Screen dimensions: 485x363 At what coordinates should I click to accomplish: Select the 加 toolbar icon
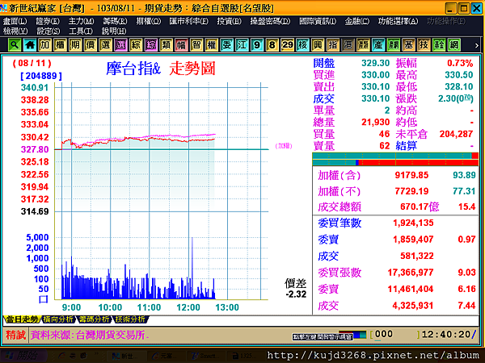pyautogui.click(x=44, y=45)
